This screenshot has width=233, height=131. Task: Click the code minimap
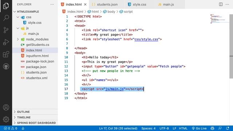[x=219, y=19]
